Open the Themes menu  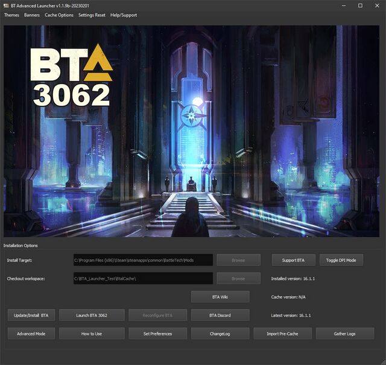pyautogui.click(x=11, y=15)
